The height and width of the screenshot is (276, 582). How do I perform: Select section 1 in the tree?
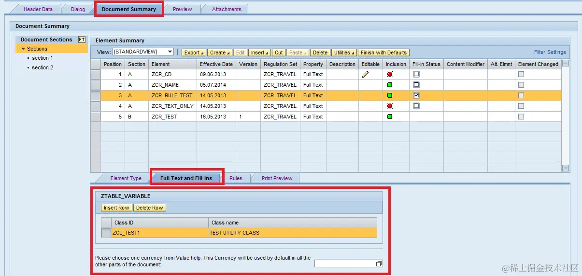[x=43, y=58]
